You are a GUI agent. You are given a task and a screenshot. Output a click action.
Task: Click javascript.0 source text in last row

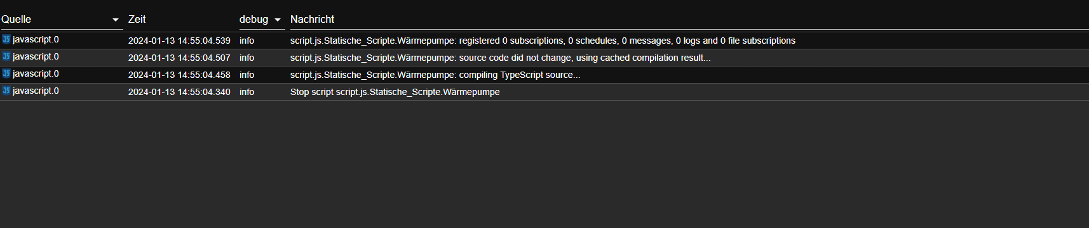point(36,91)
